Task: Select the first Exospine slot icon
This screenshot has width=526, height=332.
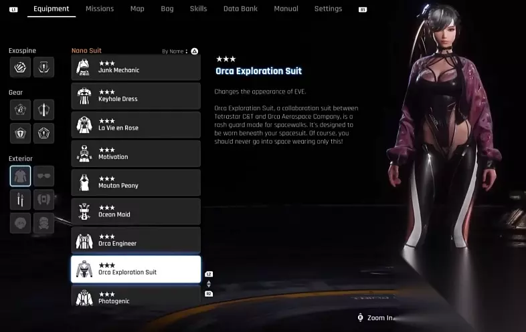Action: (20, 67)
